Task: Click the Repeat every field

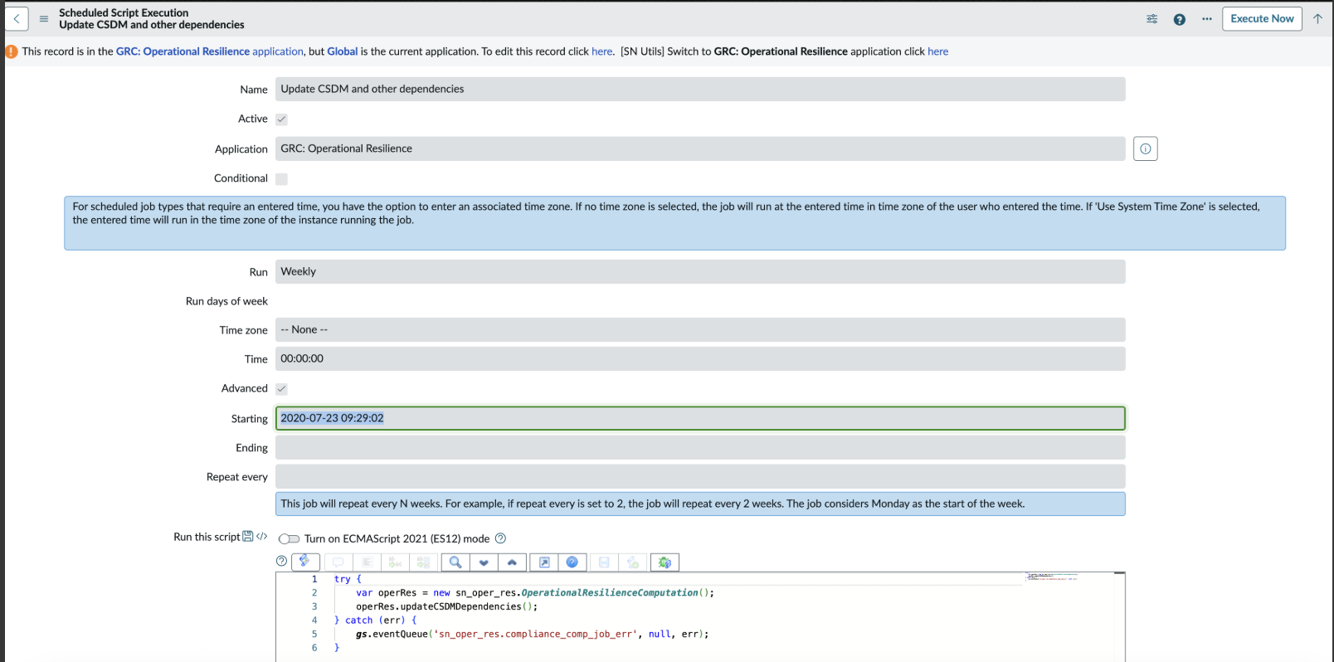Action: (700, 476)
